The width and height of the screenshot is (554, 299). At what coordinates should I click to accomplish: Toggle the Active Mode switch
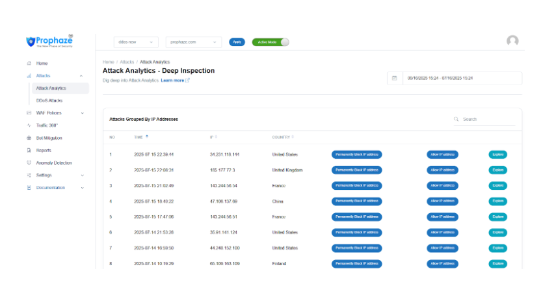point(270,42)
